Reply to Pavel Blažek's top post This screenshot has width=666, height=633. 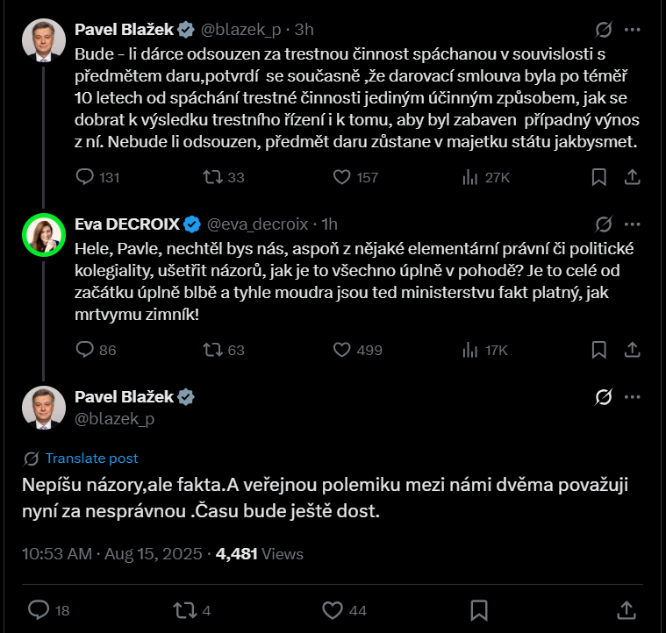[x=85, y=177]
